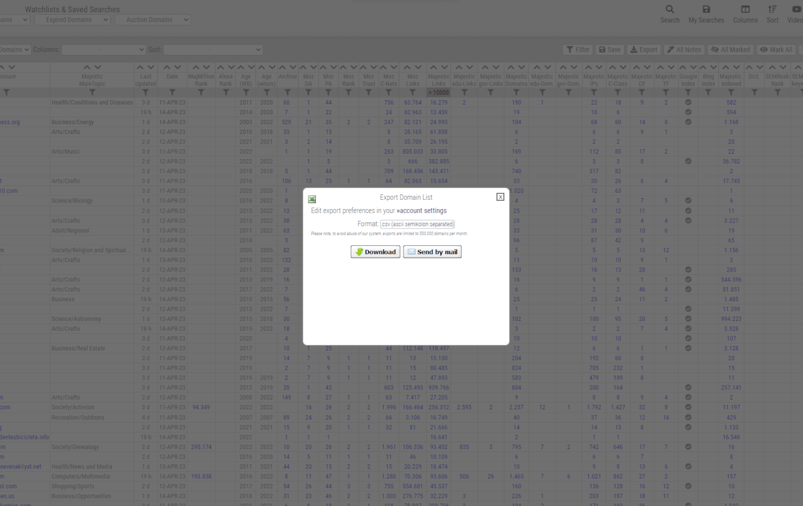
Task: Click the Excel icon in the Export dialog
Action: point(312,198)
